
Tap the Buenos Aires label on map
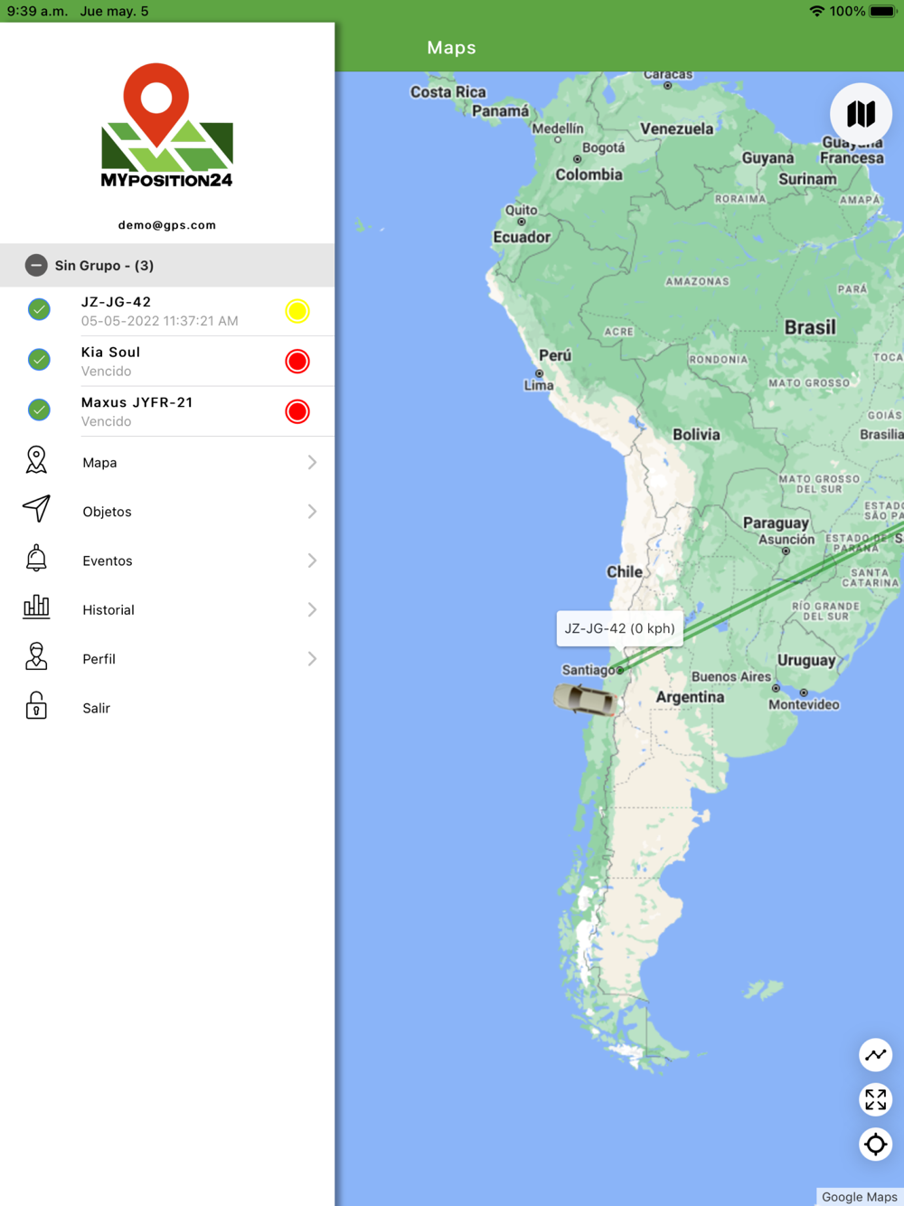[731, 676]
